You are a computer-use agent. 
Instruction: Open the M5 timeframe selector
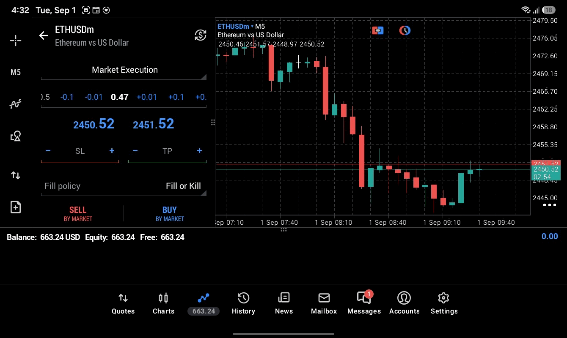16,72
